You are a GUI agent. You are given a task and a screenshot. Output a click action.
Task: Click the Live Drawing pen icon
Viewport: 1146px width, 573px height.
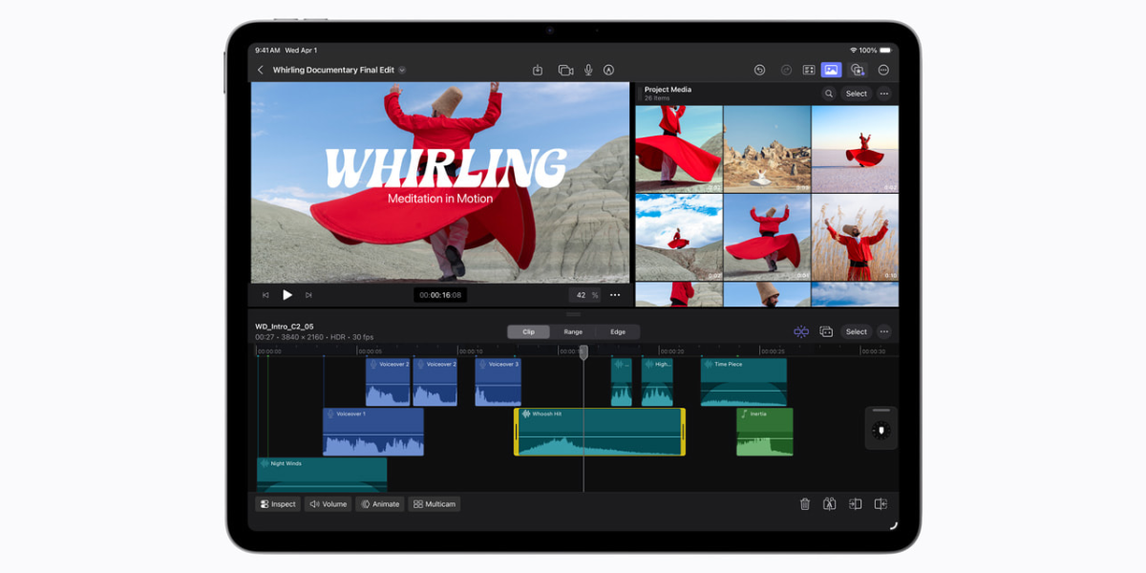coord(608,70)
